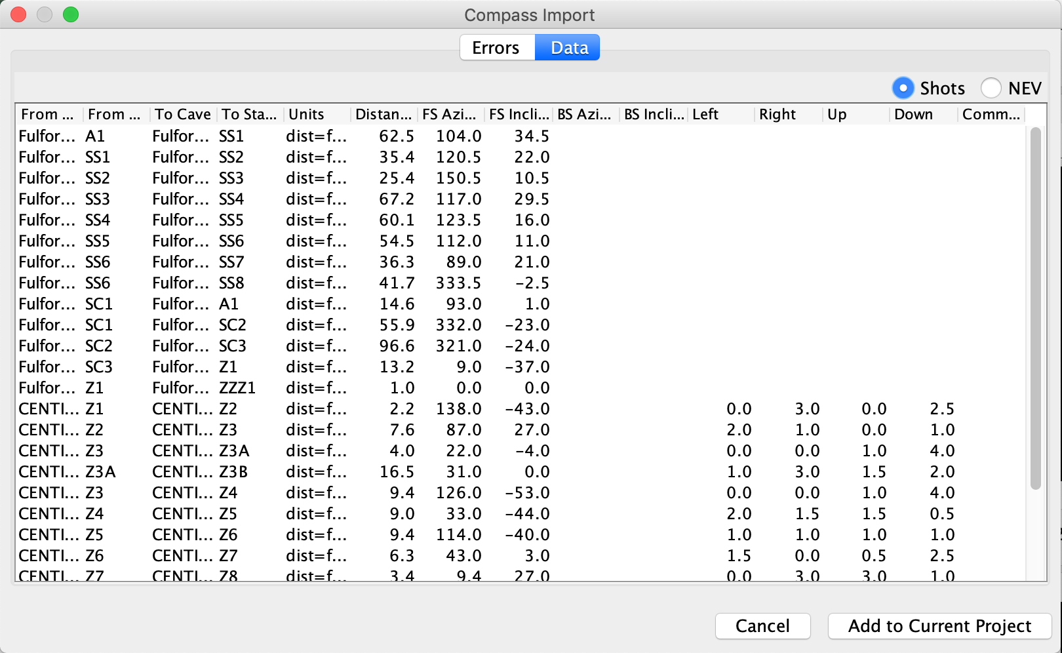This screenshot has height=653, width=1062.
Task: Click the FS Azimuth column header
Action: 450,114
